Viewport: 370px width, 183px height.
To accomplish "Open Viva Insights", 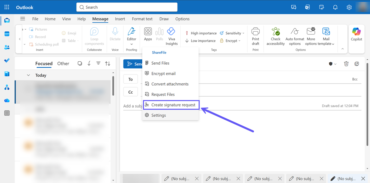I will pyautogui.click(x=172, y=37).
